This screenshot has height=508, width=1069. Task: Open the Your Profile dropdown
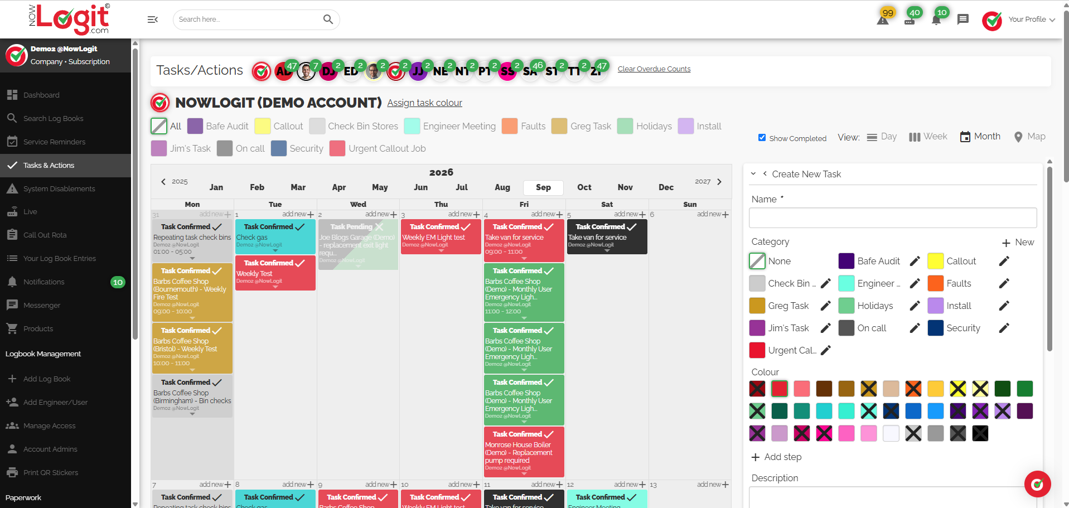click(1032, 20)
